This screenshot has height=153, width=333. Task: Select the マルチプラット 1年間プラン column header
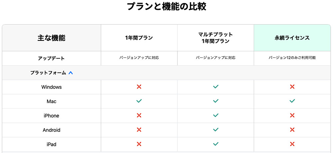(x=215, y=38)
